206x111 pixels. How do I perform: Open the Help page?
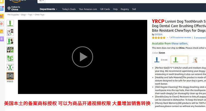pyautogui.click(x=115, y=9)
